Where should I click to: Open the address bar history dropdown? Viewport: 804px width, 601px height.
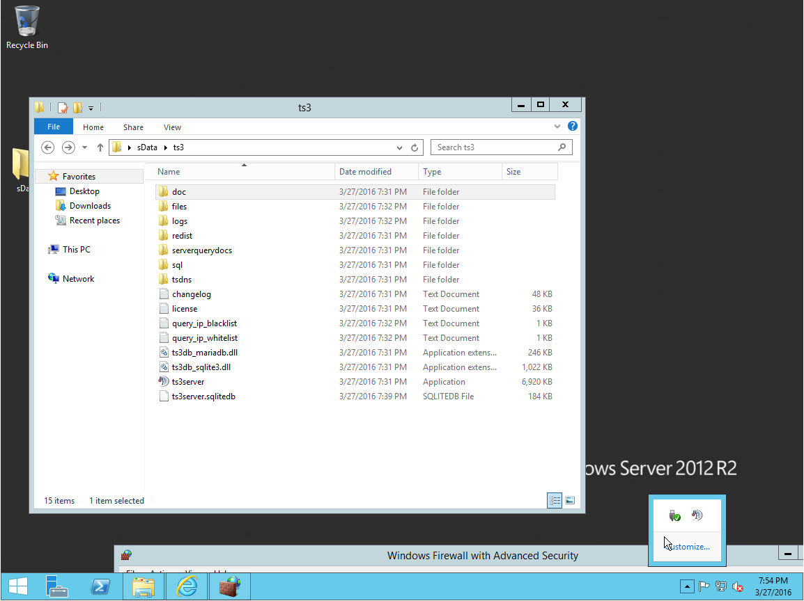(x=399, y=147)
